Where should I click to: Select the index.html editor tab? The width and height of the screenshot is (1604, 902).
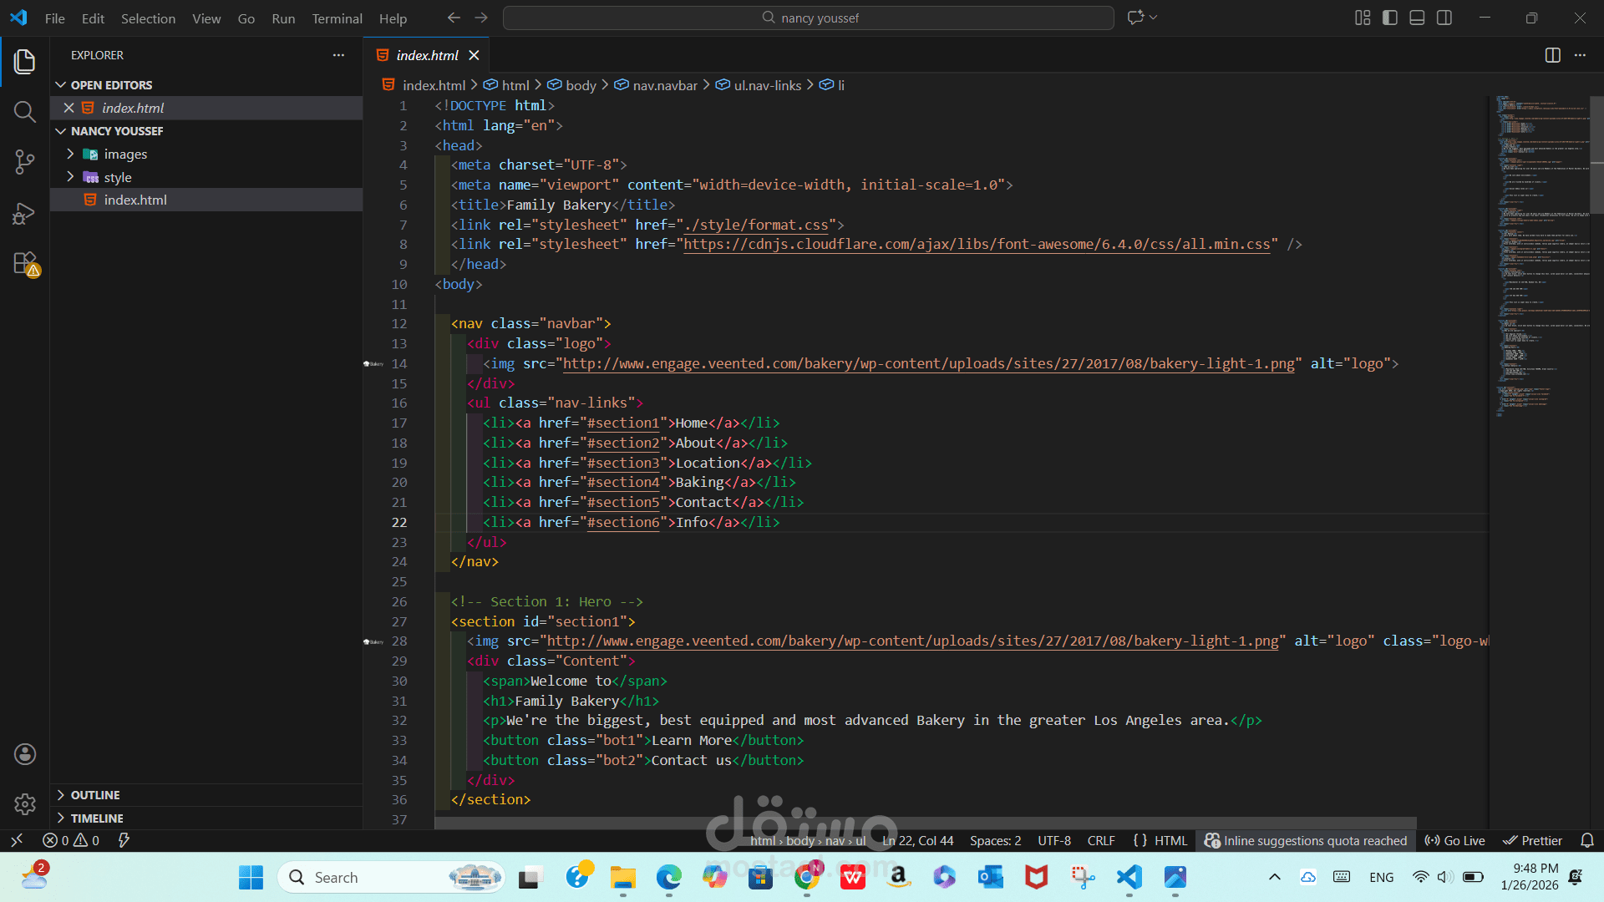coord(427,55)
